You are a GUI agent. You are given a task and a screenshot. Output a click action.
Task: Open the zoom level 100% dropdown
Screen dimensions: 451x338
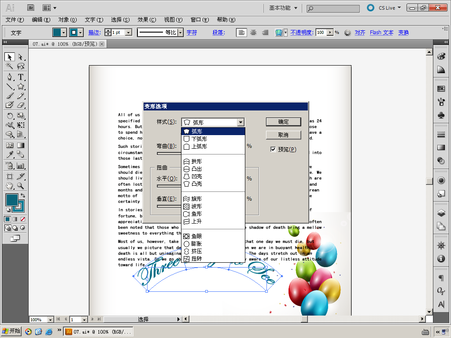(50, 320)
